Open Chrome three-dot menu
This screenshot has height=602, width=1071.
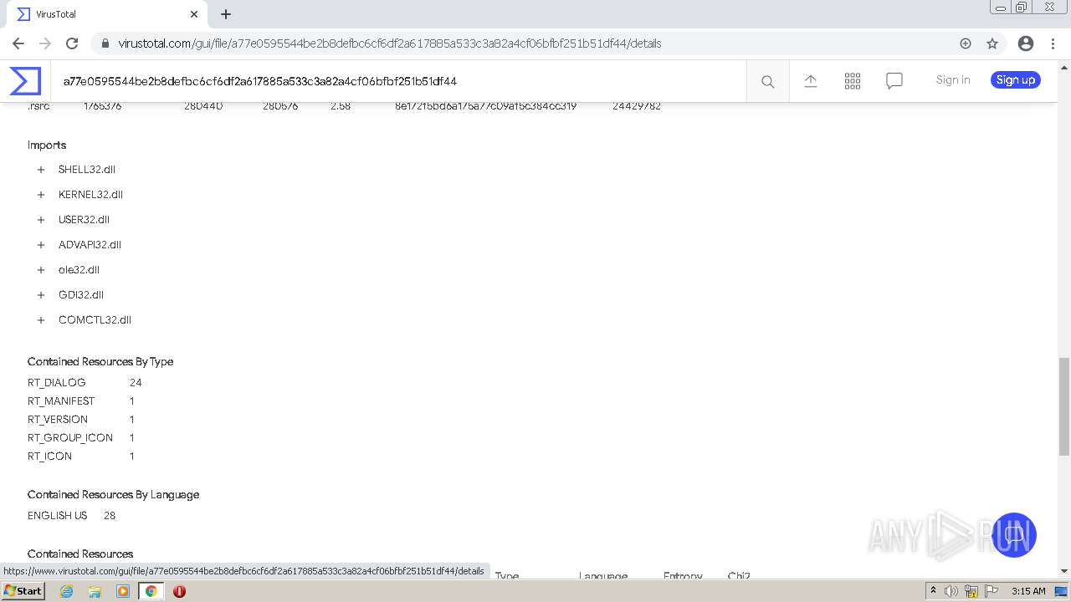[x=1053, y=43]
